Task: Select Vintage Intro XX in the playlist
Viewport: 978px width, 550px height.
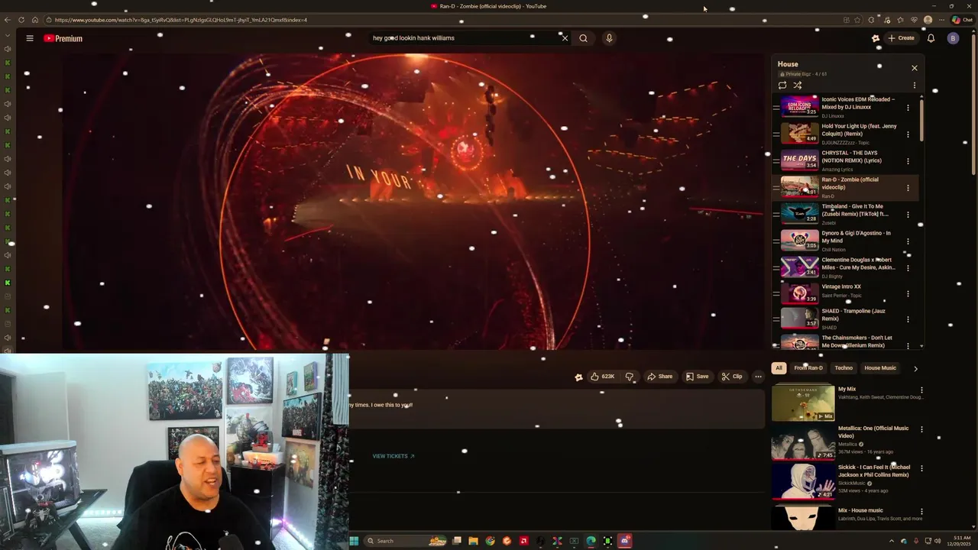Action: tap(841, 286)
